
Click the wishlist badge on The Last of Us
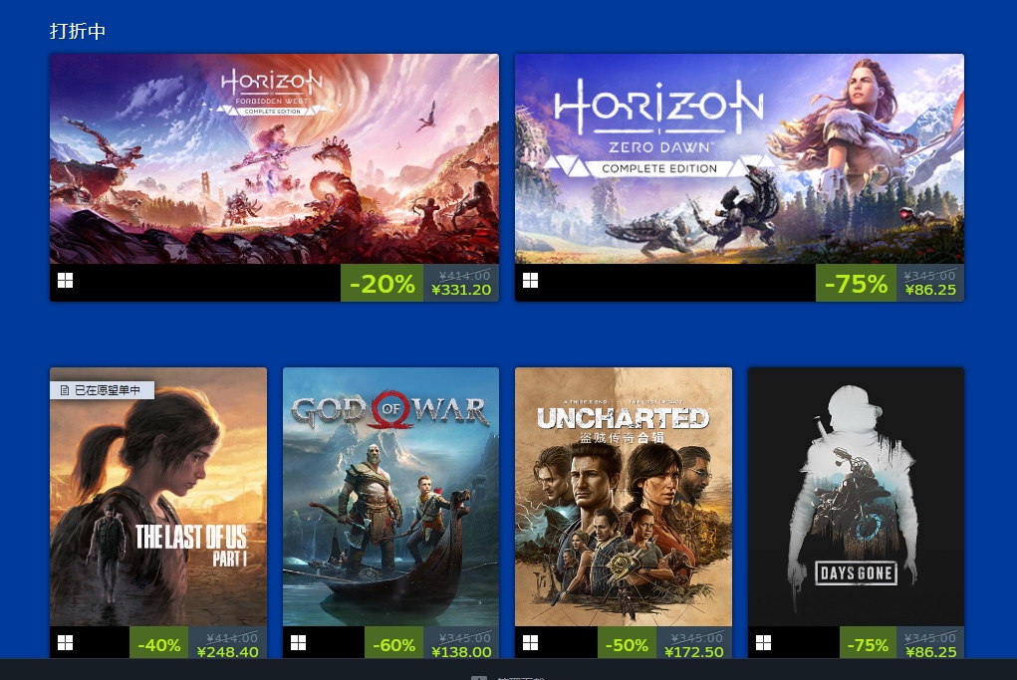102,389
